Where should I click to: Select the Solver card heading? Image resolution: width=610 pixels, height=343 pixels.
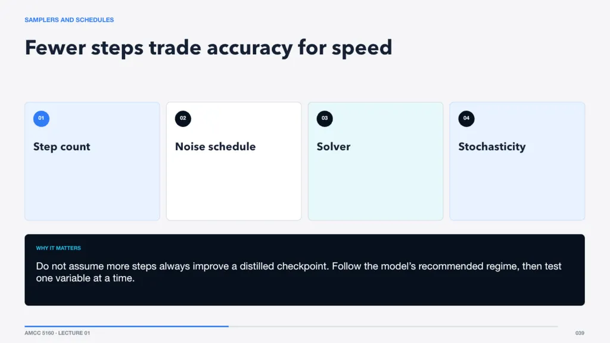tap(334, 147)
